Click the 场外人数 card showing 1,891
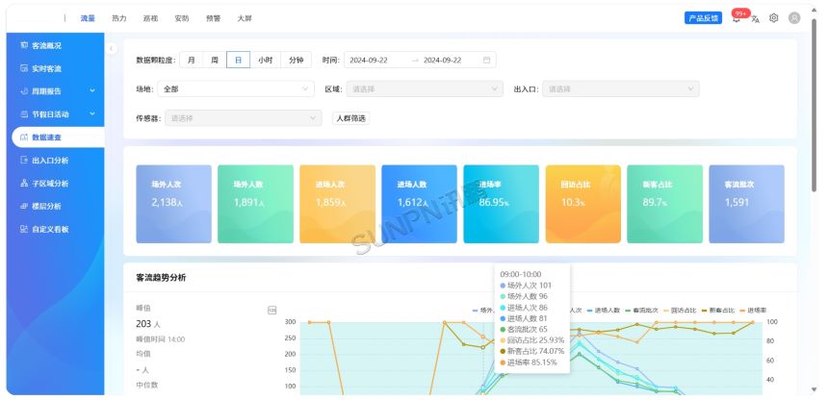 click(255, 204)
